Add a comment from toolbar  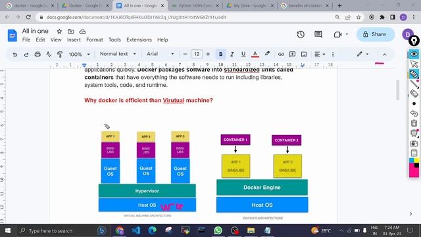coord(292,54)
